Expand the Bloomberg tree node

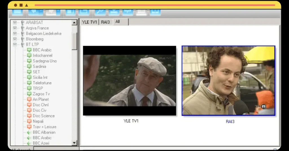15,39
